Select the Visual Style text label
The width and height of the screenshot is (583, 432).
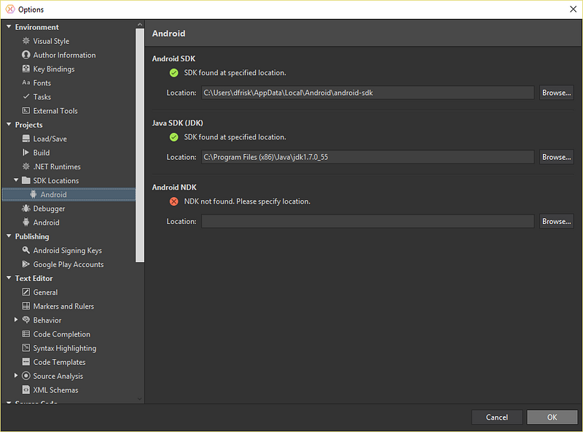(51, 41)
